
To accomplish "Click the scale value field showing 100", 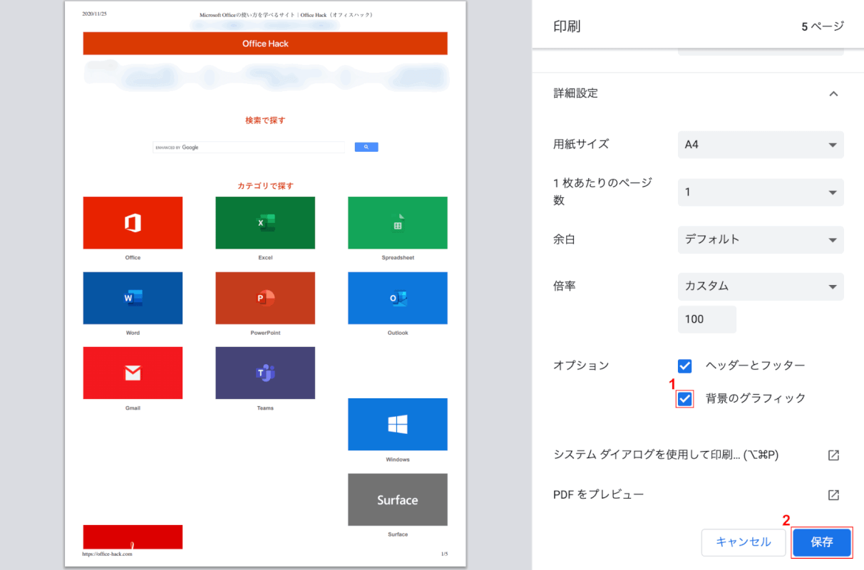I will (x=706, y=319).
